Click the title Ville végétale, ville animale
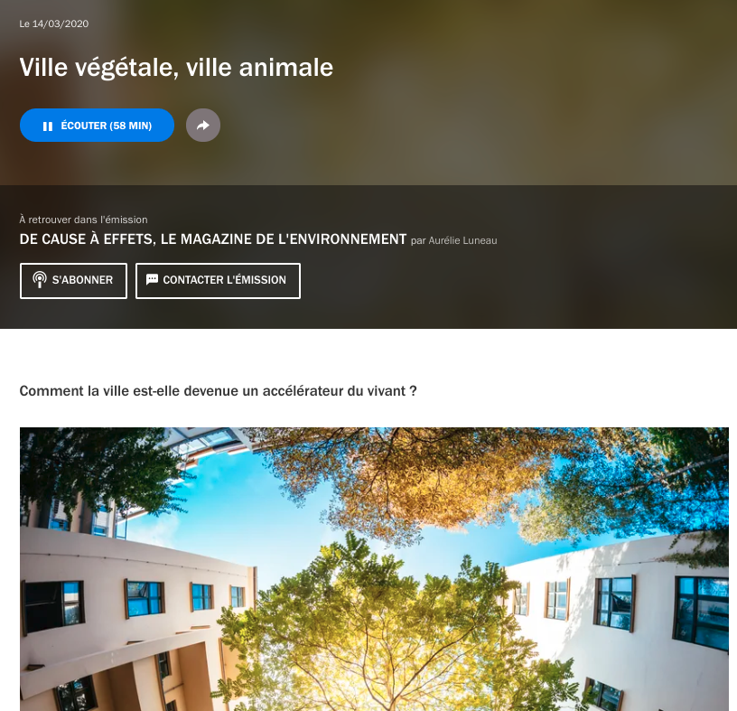Image resolution: width=737 pixels, height=711 pixels. tap(176, 67)
